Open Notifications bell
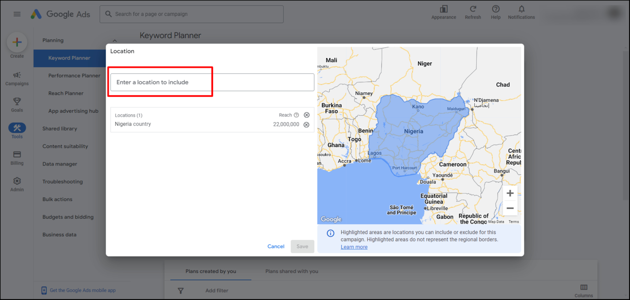Screen dimensions: 630x300 coord(521,9)
